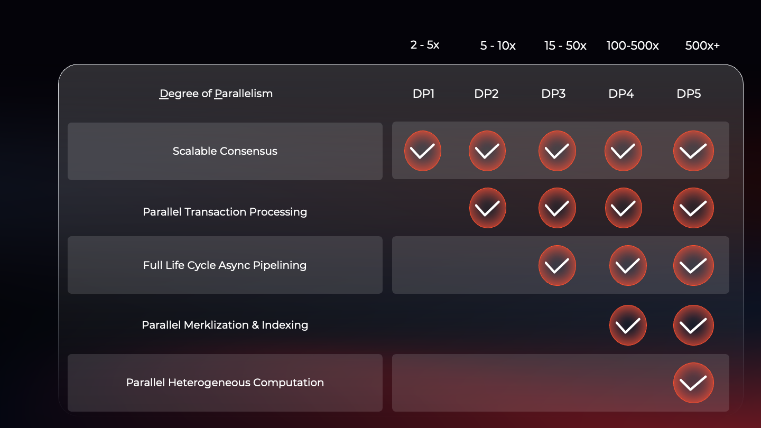This screenshot has height=428, width=761.
Task: Click the Parallel Heterogeneous Computation DP5 checkmark
Action: [x=693, y=383]
